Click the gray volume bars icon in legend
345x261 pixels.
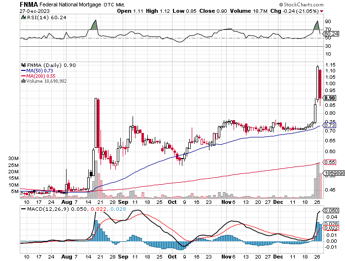(23, 81)
